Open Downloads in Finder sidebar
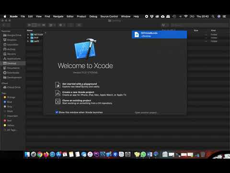Image resolution: width=230 pixels, height=173 pixels. coord(11,73)
